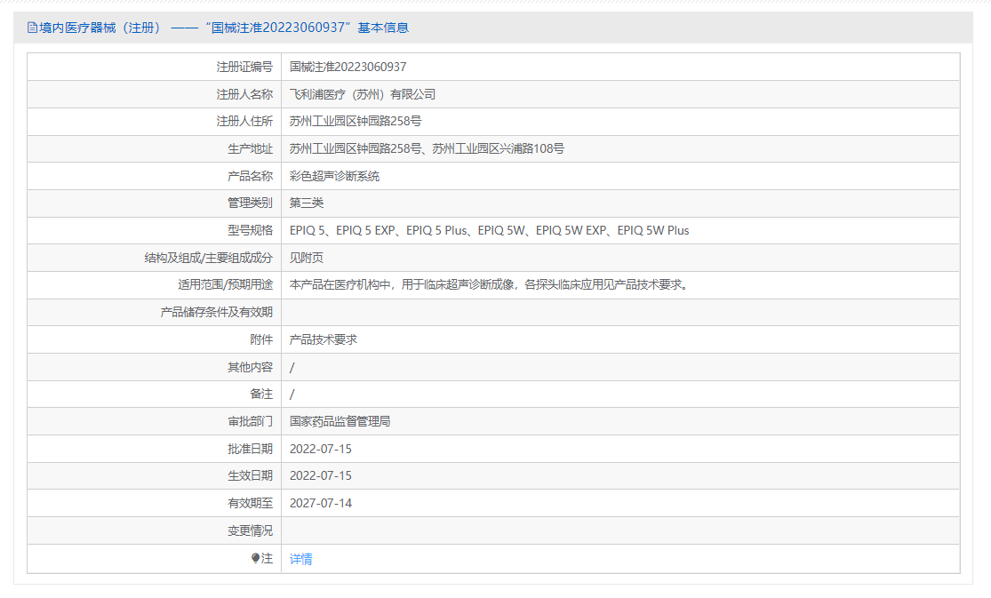The image size is (991, 598).
Task: Click the document icon before 境内医疗器械
Action: 32,28
